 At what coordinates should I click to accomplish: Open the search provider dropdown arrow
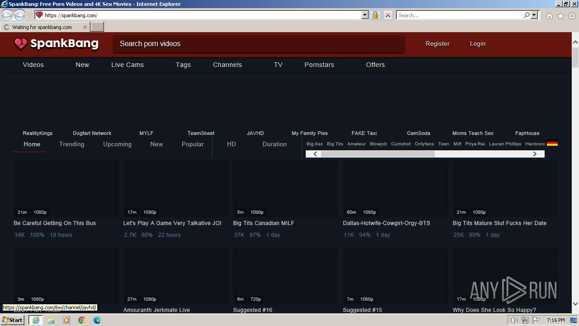[534, 15]
